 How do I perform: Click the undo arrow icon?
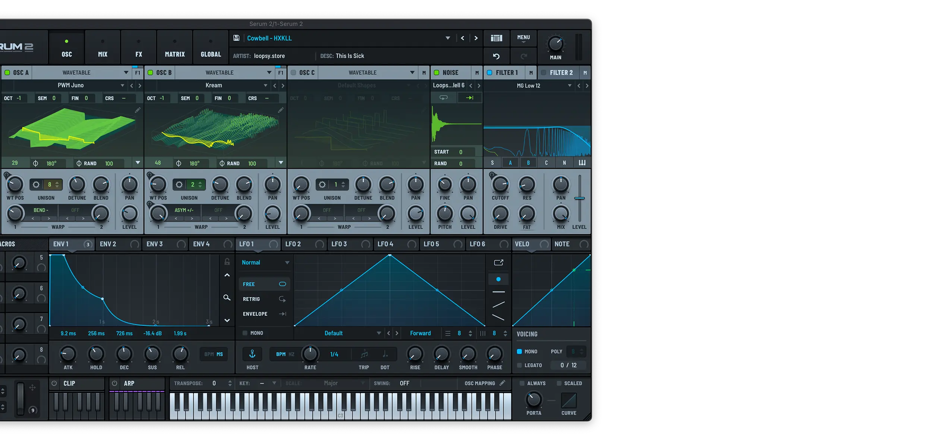tap(496, 56)
